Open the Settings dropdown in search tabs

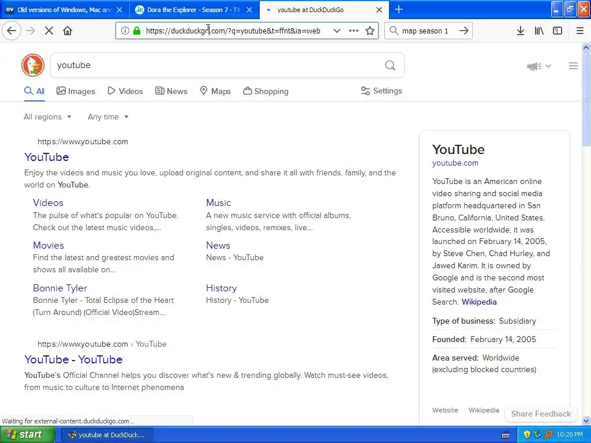(x=381, y=91)
